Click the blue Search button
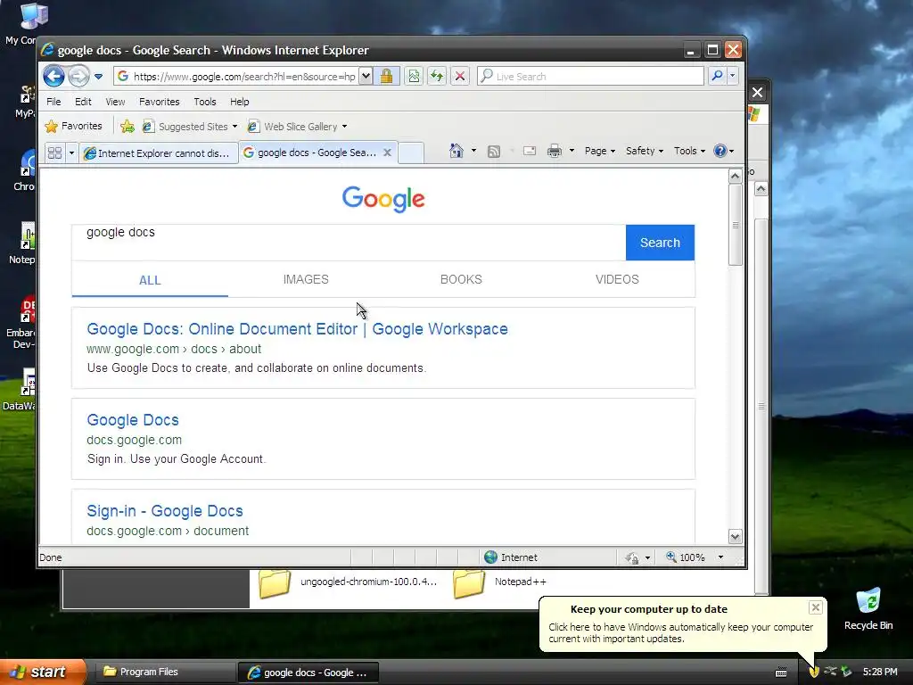This screenshot has height=685, width=913. click(x=660, y=243)
